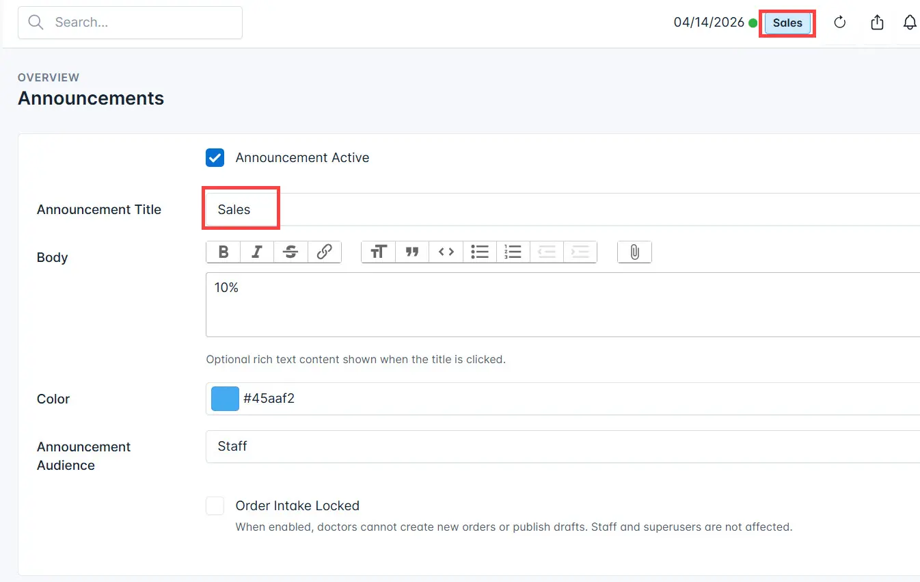Click the refresh icon in header
The image size is (920, 582).
[x=840, y=23]
